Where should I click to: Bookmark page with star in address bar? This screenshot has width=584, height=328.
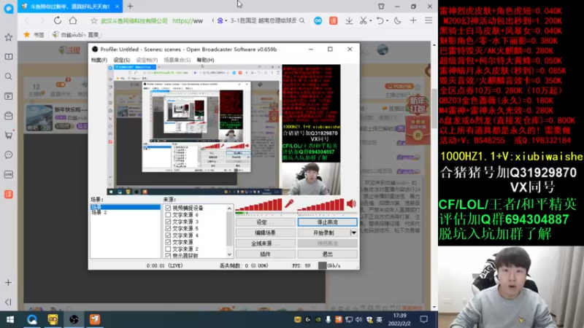coord(94,21)
